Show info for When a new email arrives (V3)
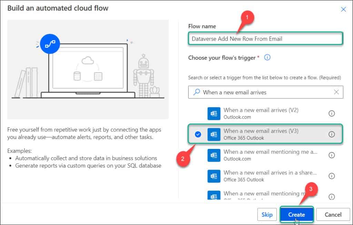Viewport: 353px width, 225px height. 331,135
